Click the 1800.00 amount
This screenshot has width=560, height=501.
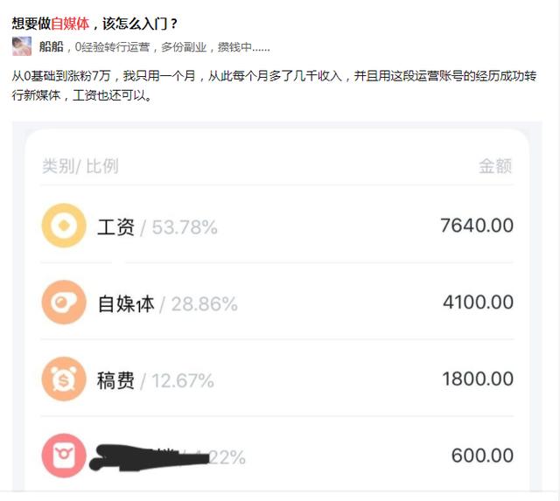tap(478, 379)
